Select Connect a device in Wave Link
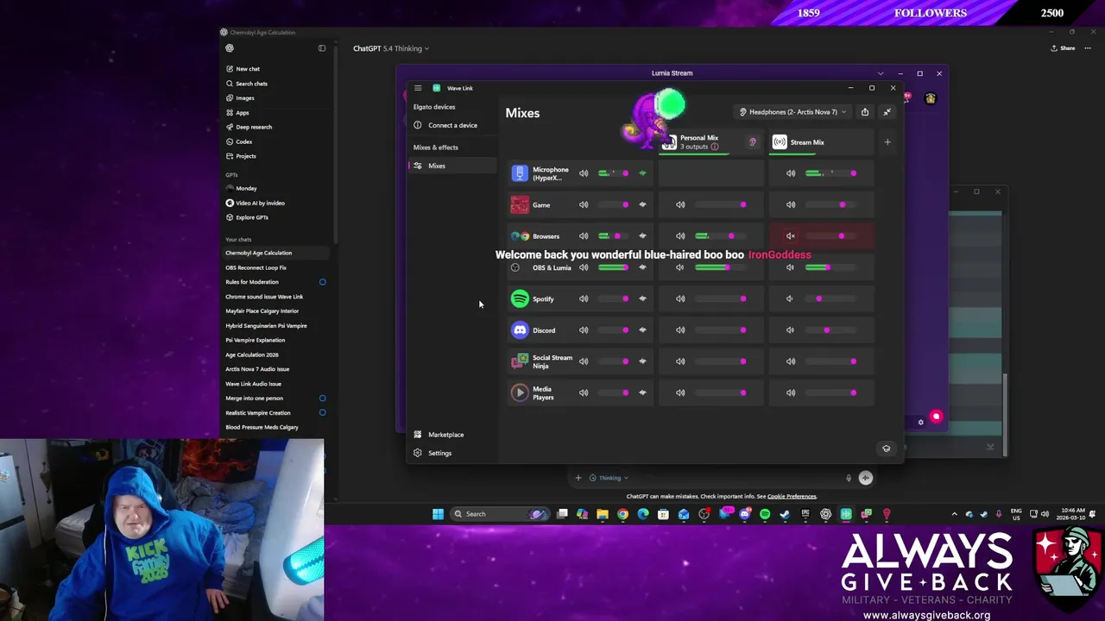Image resolution: width=1105 pixels, height=621 pixels. [x=453, y=125]
